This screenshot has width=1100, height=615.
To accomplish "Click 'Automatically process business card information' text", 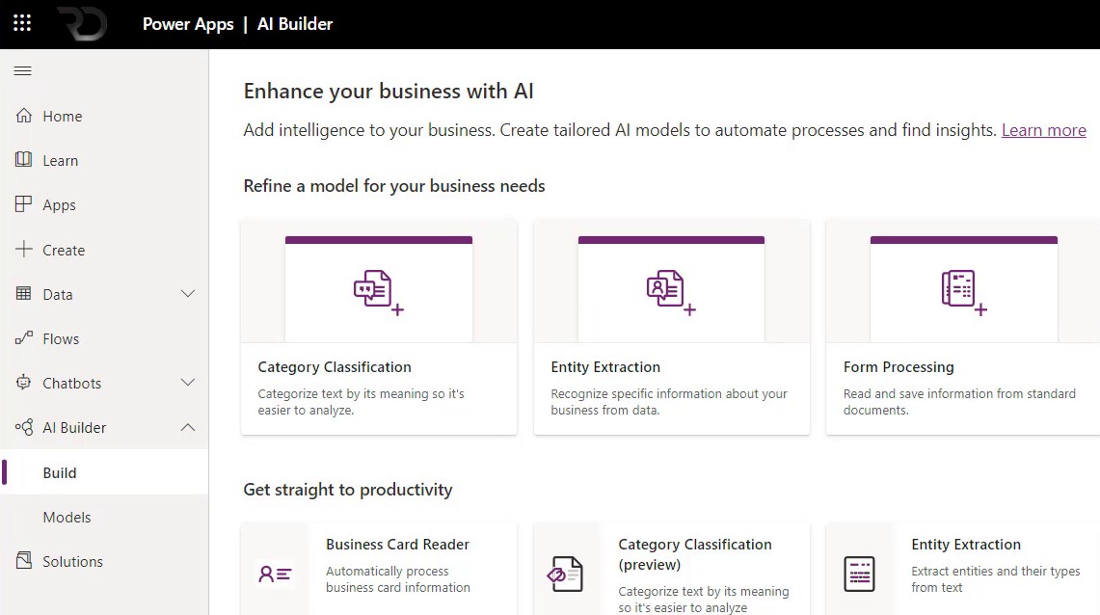I will pyautogui.click(x=398, y=579).
